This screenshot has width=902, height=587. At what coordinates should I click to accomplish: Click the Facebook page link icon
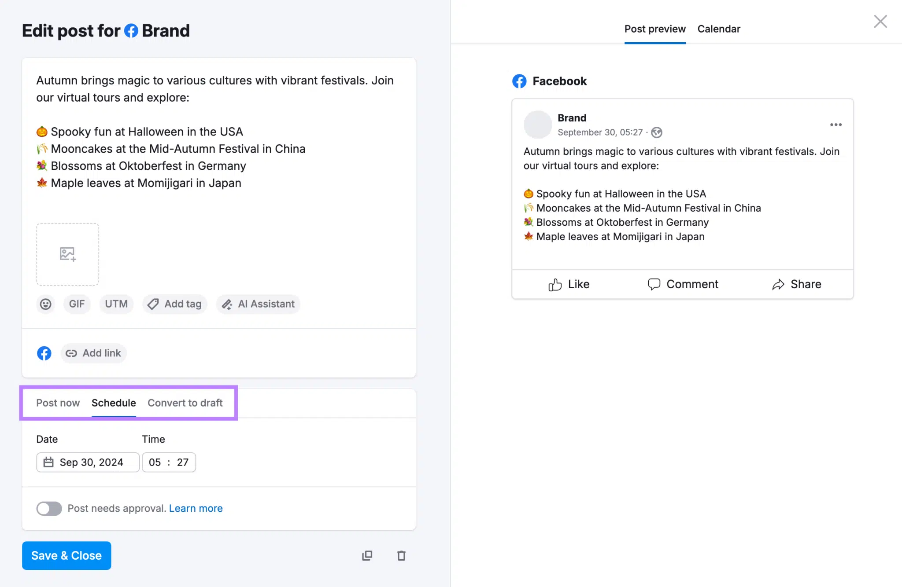coord(44,352)
